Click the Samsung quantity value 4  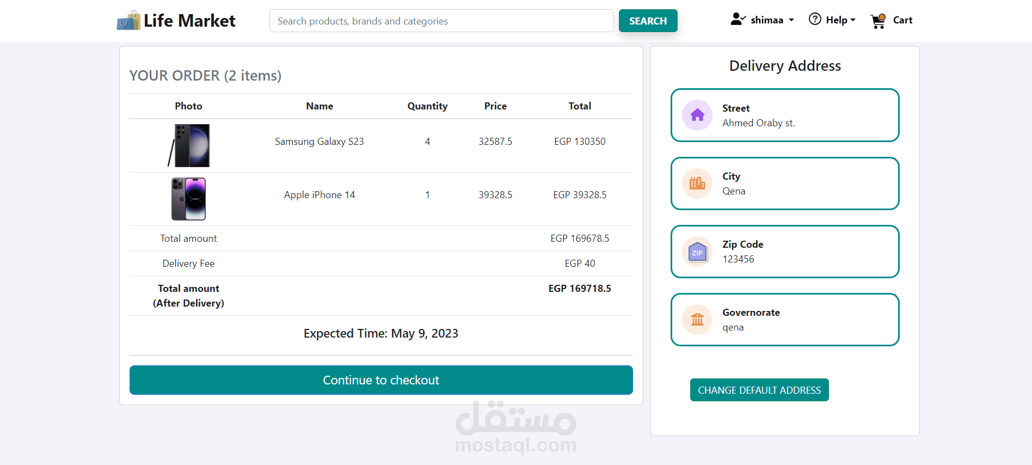(x=427, y=142)
